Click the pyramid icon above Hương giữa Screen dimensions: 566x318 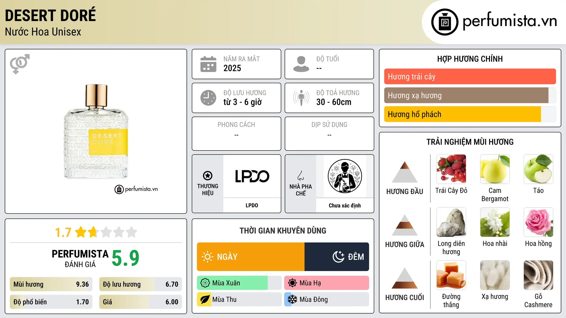(x=405, y=225)
